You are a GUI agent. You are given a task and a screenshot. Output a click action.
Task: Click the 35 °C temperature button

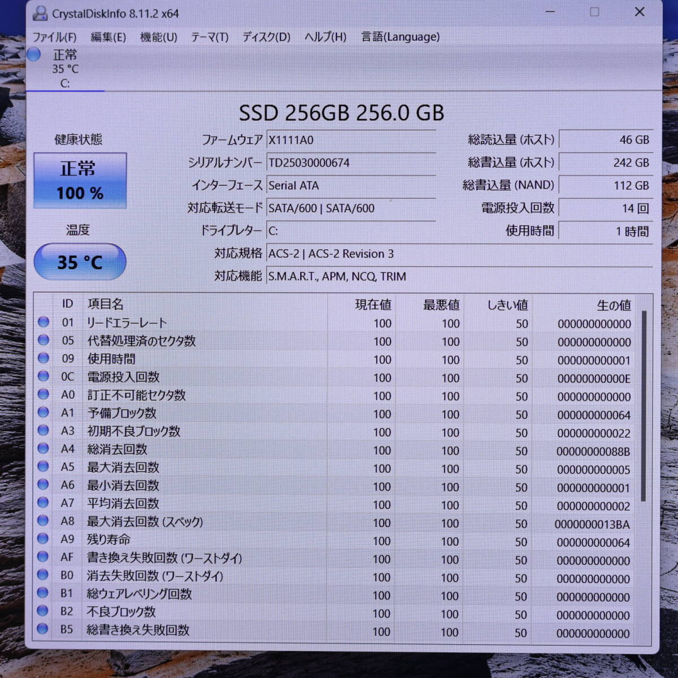(x=80, y=262)
